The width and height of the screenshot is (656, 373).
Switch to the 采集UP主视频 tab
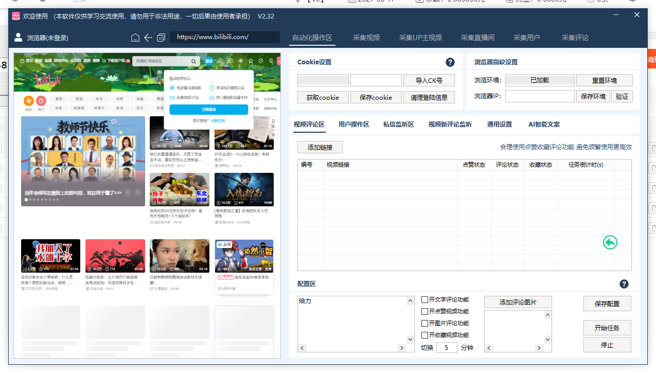click(x=420, y=38)
